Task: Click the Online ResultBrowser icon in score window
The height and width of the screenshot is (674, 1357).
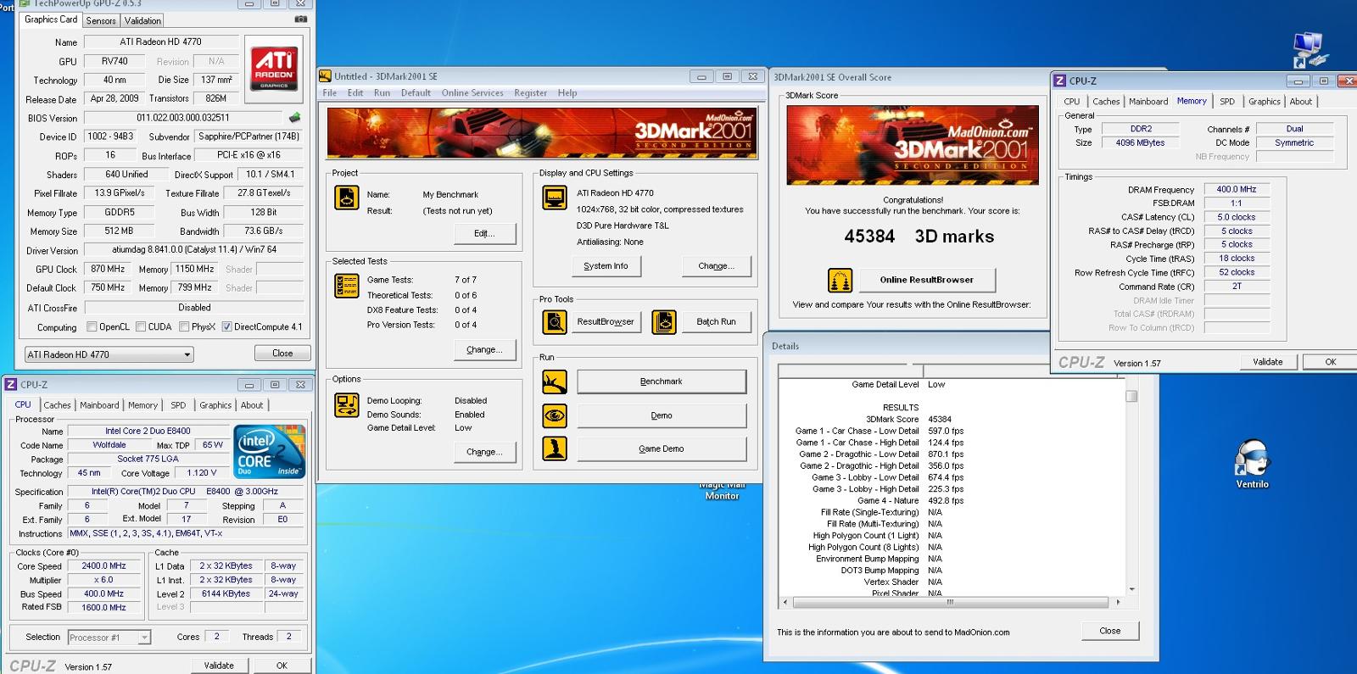Action: pyautogui.click(x=840, y=280)
